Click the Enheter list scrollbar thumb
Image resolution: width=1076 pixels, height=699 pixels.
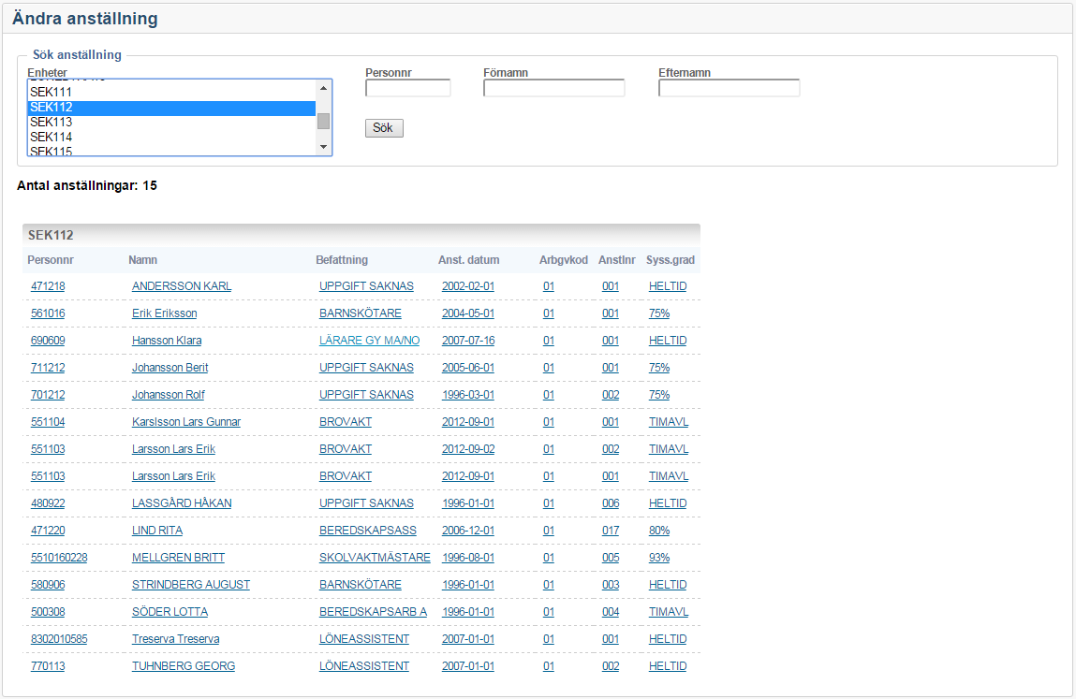click(323, 121)
